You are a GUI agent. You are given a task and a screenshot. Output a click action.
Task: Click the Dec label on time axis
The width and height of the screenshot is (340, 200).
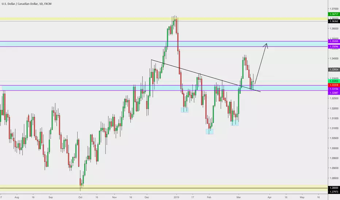tap(147, 197)
